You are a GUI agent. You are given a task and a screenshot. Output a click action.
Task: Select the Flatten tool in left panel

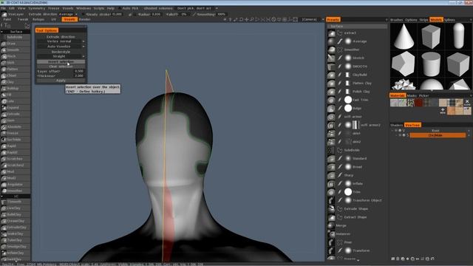coord(15,69)
